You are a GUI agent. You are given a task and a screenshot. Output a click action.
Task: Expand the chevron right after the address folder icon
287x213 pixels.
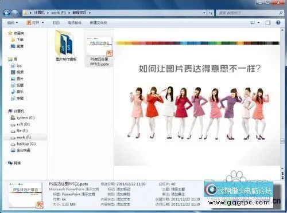point(30,13)
